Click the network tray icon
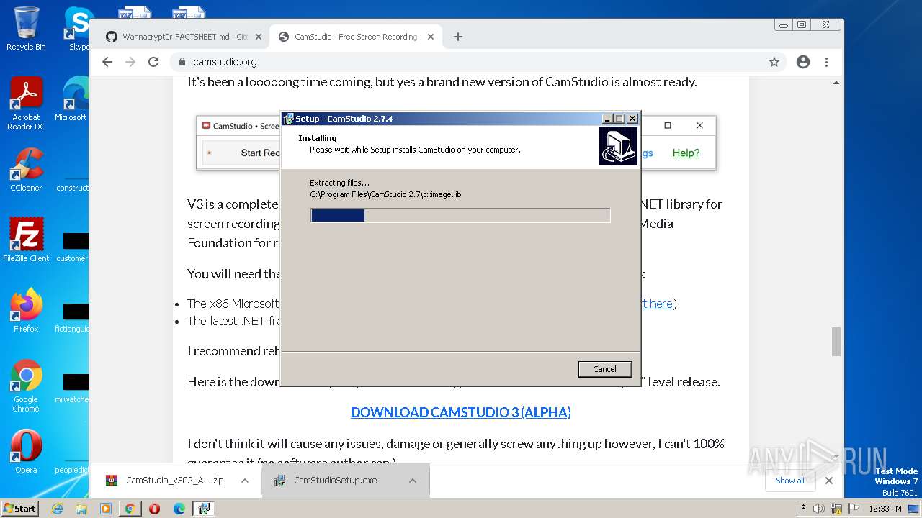The image size is (922, 518). [836, 509]
